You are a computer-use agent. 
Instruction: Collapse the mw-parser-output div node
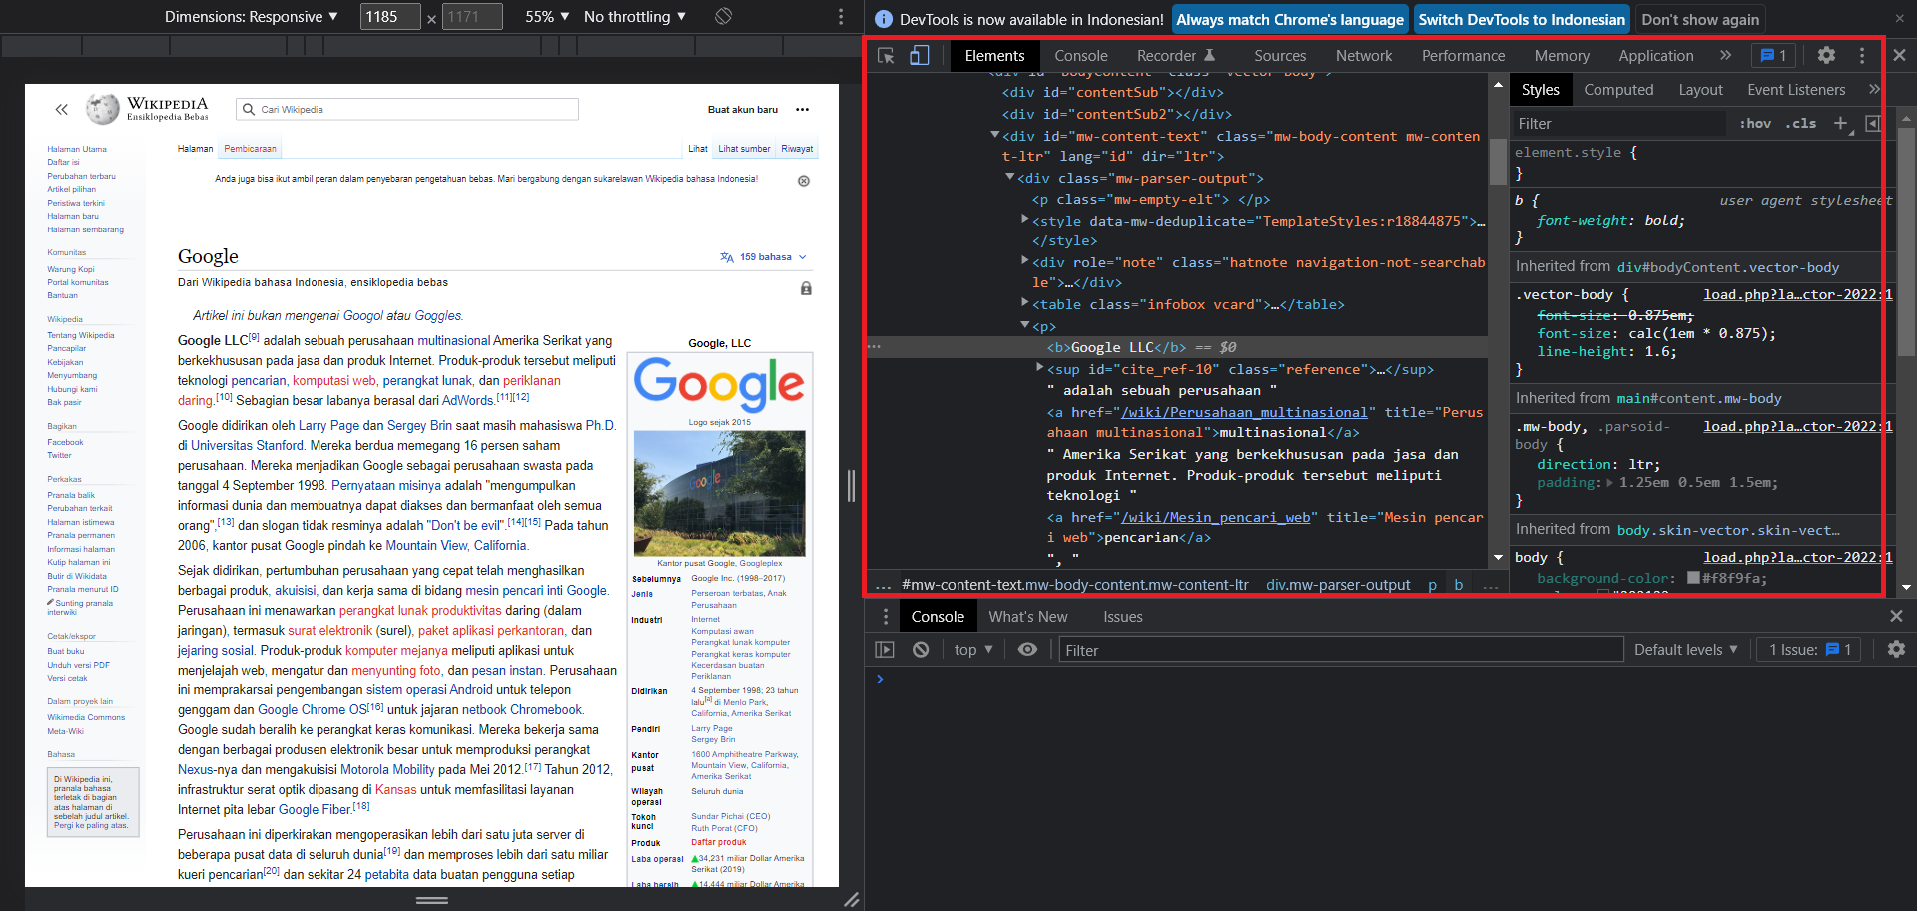pyautogui.click(x=1010, y=177)
